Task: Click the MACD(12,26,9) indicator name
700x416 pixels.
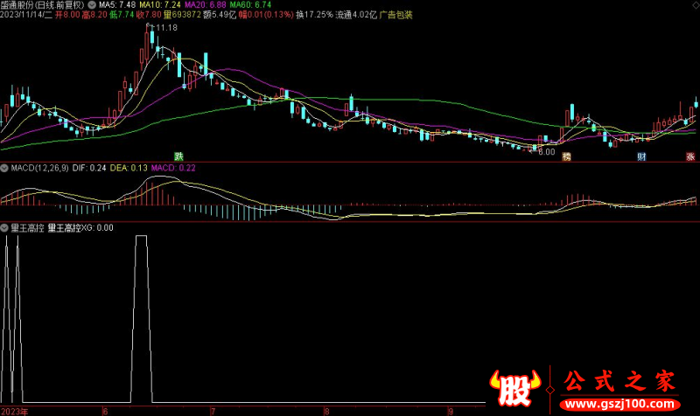Action: [x=39, y=168]
